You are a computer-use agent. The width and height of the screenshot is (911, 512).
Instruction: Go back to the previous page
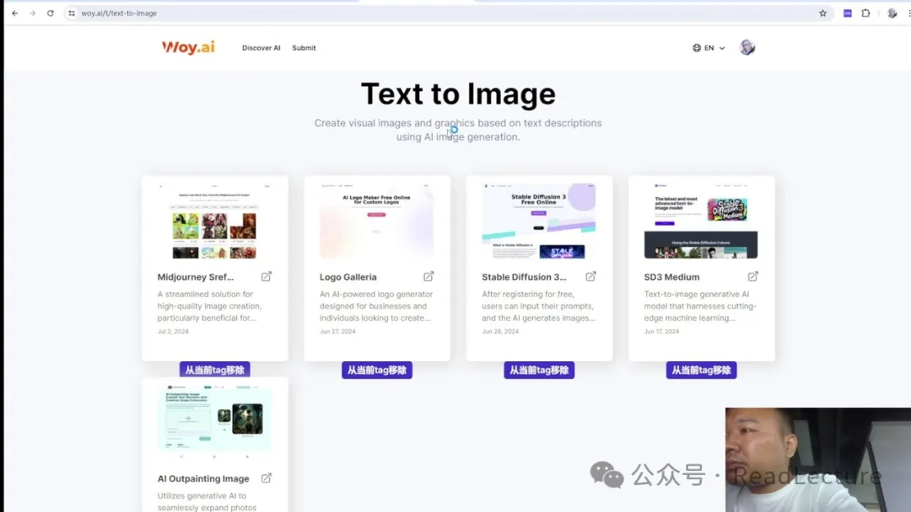(x=14, y=13)
